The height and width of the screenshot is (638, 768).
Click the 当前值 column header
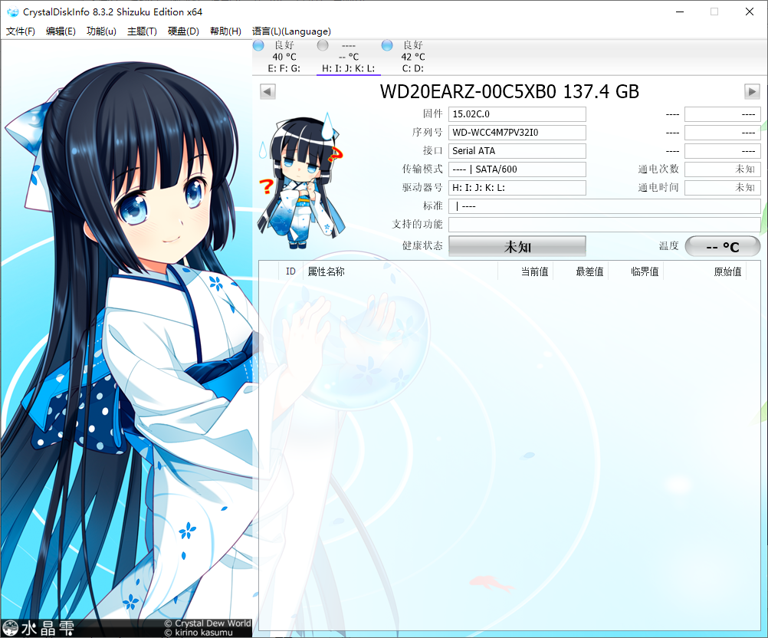[x=526, y=271]
